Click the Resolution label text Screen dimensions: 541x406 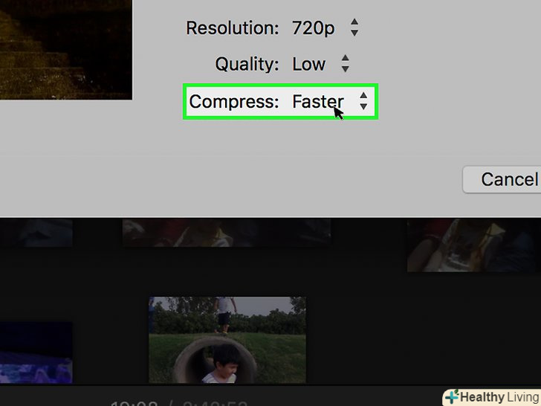[x=232, y=28]
